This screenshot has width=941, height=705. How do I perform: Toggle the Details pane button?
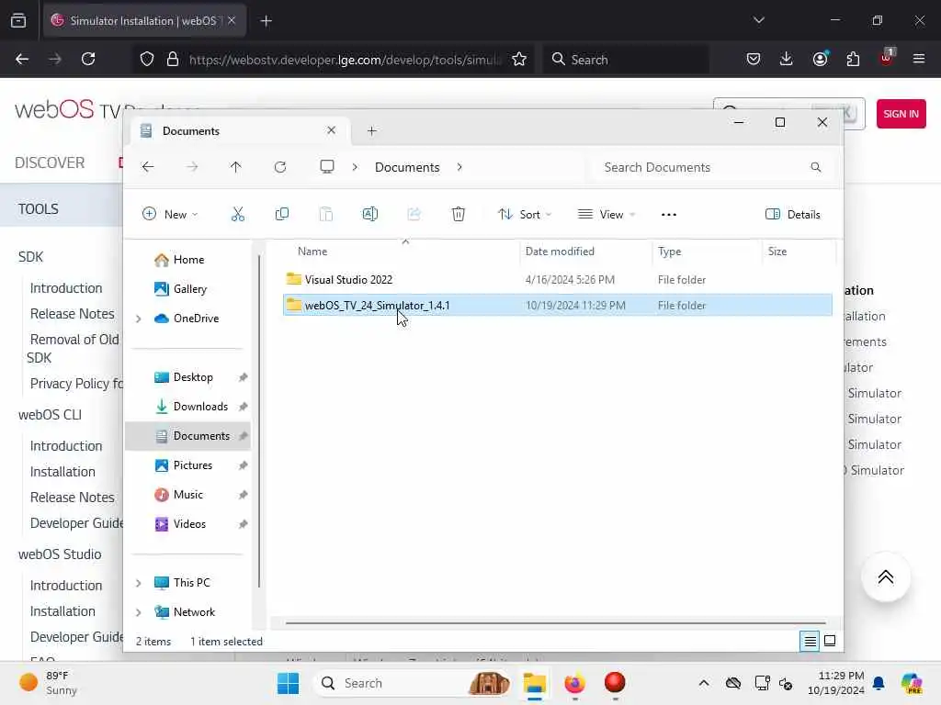(793, 214)
